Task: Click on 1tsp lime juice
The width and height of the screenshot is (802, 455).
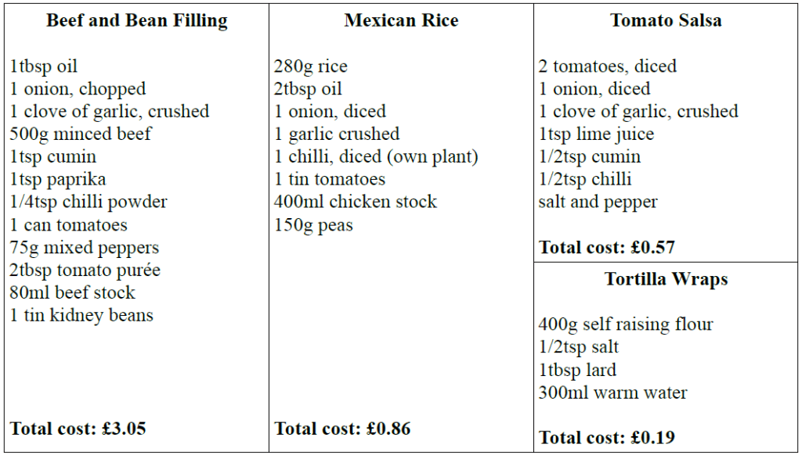Action: coord(596,134)
